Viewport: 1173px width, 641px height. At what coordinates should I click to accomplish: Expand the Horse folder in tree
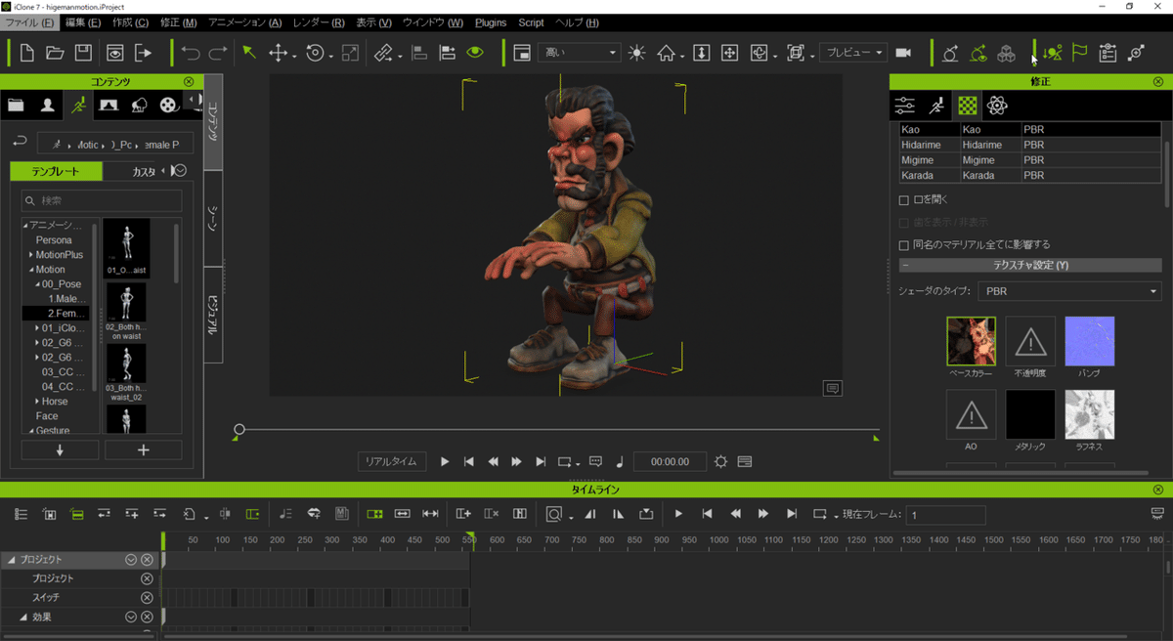coord(38,402)
